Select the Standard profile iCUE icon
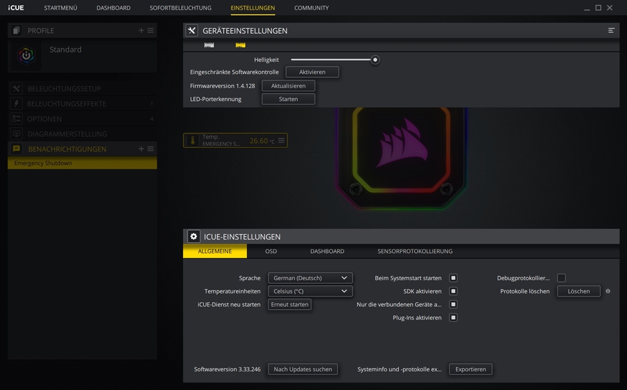 coord(26,55)
